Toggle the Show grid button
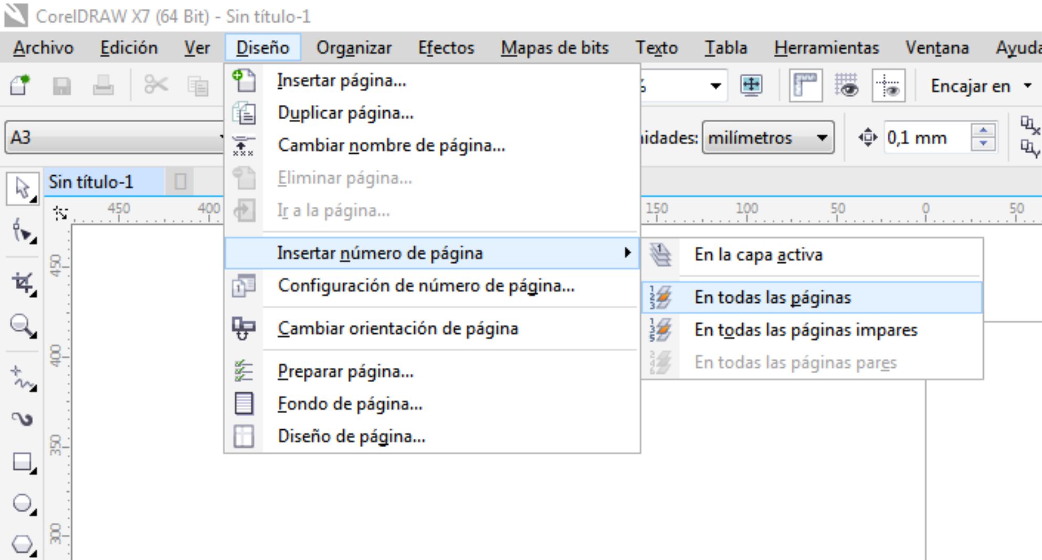Image resolution: width=1042 pixels, height=560 pixels. (847, 85)
